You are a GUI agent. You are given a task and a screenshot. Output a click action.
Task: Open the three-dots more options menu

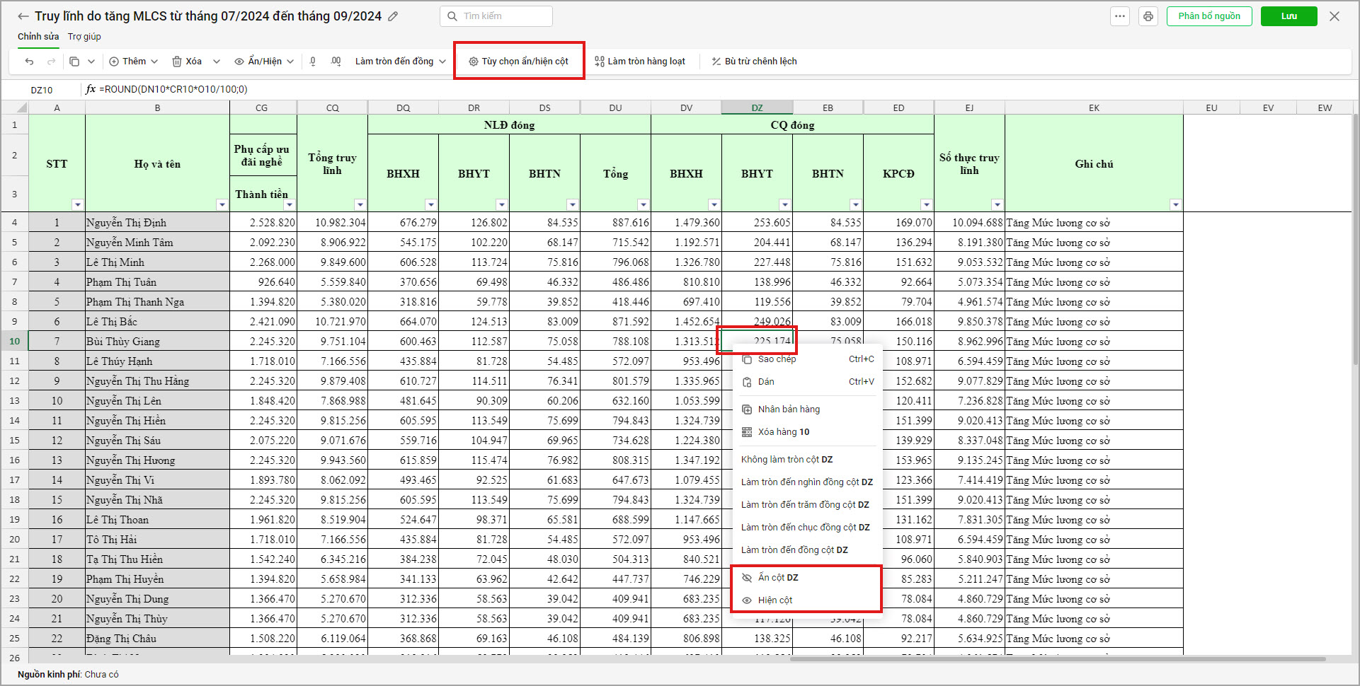[1120, 16]
